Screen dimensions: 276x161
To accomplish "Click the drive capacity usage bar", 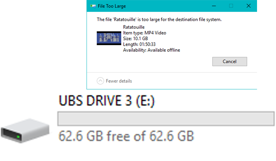I will pos(166,119).
